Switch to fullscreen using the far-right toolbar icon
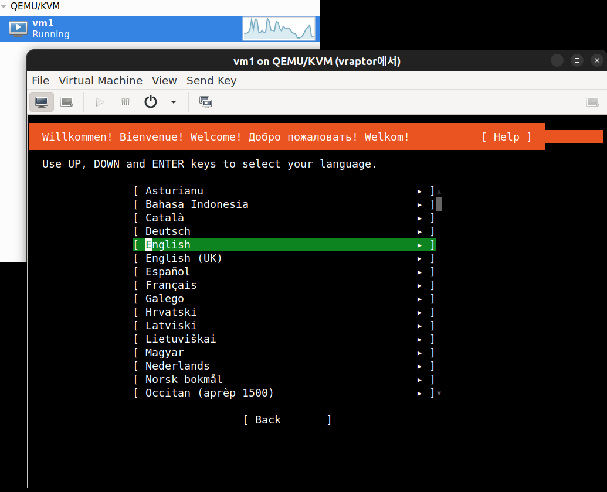The height and width of the screenshot is (492, 607). [593, 102]
